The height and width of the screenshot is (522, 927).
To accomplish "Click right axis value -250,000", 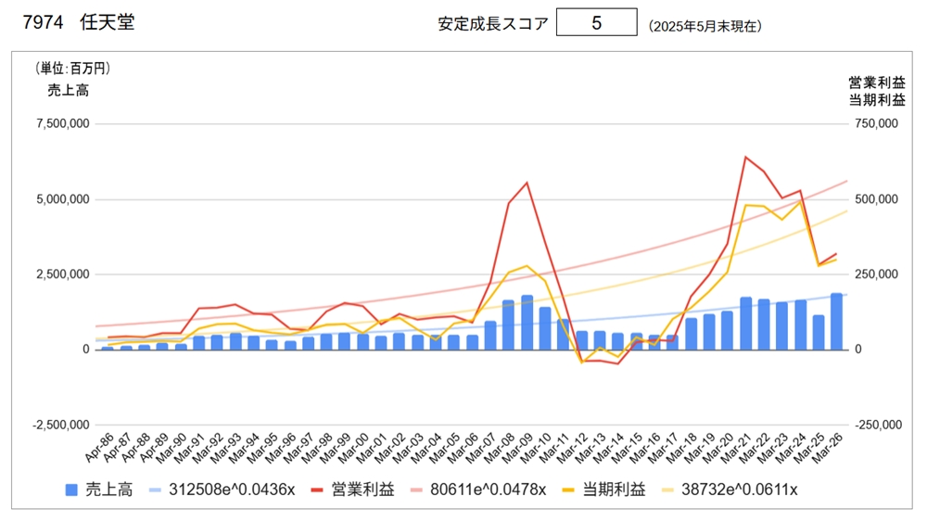I will (879, 425).
